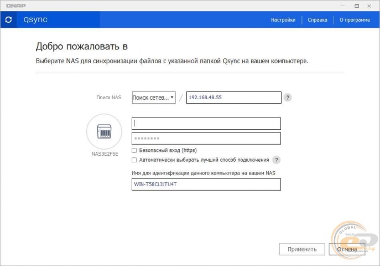This screenshot has height=266, width=380.
Task: Click the help icon beside the IP address field
Action: [x=288, y=98]
